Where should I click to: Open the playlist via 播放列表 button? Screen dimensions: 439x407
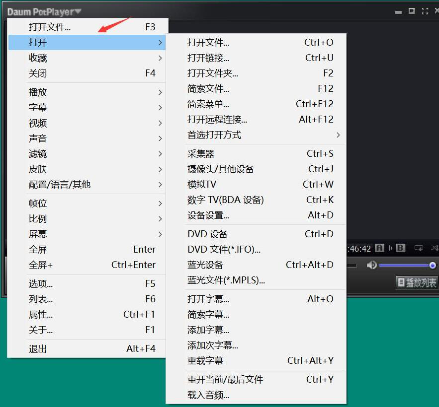click(416, 283)
